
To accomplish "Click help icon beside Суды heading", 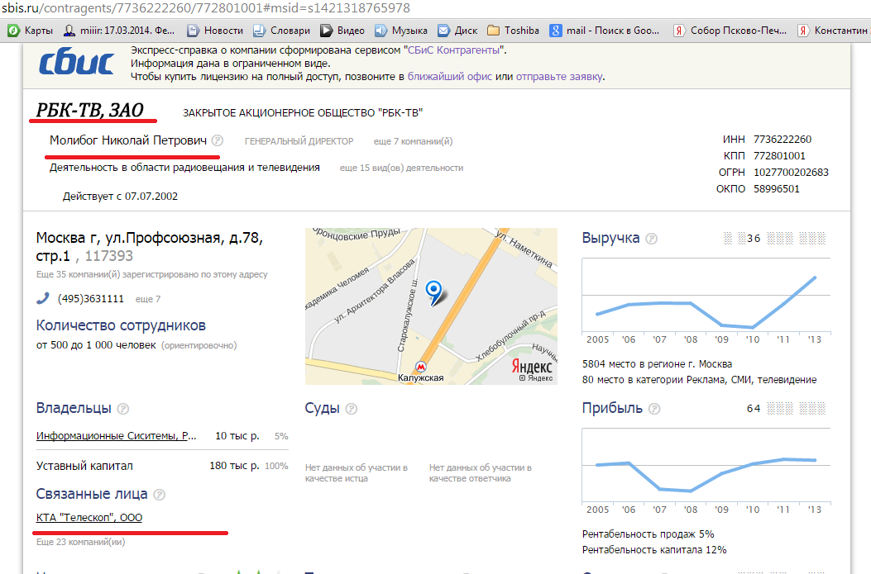I will pyautogui.click(x=352, y=409).
